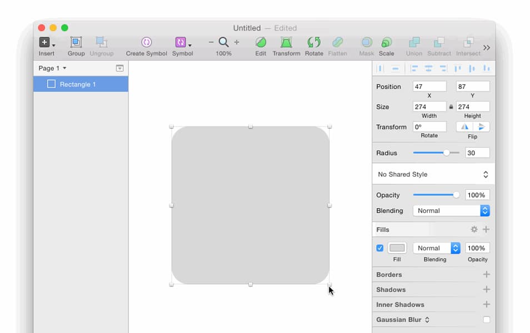Click the Transform tool icon

click(x=286, y=43)
